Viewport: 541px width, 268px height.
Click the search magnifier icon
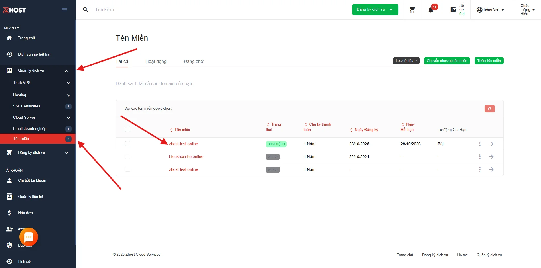(x=85, y=10)
